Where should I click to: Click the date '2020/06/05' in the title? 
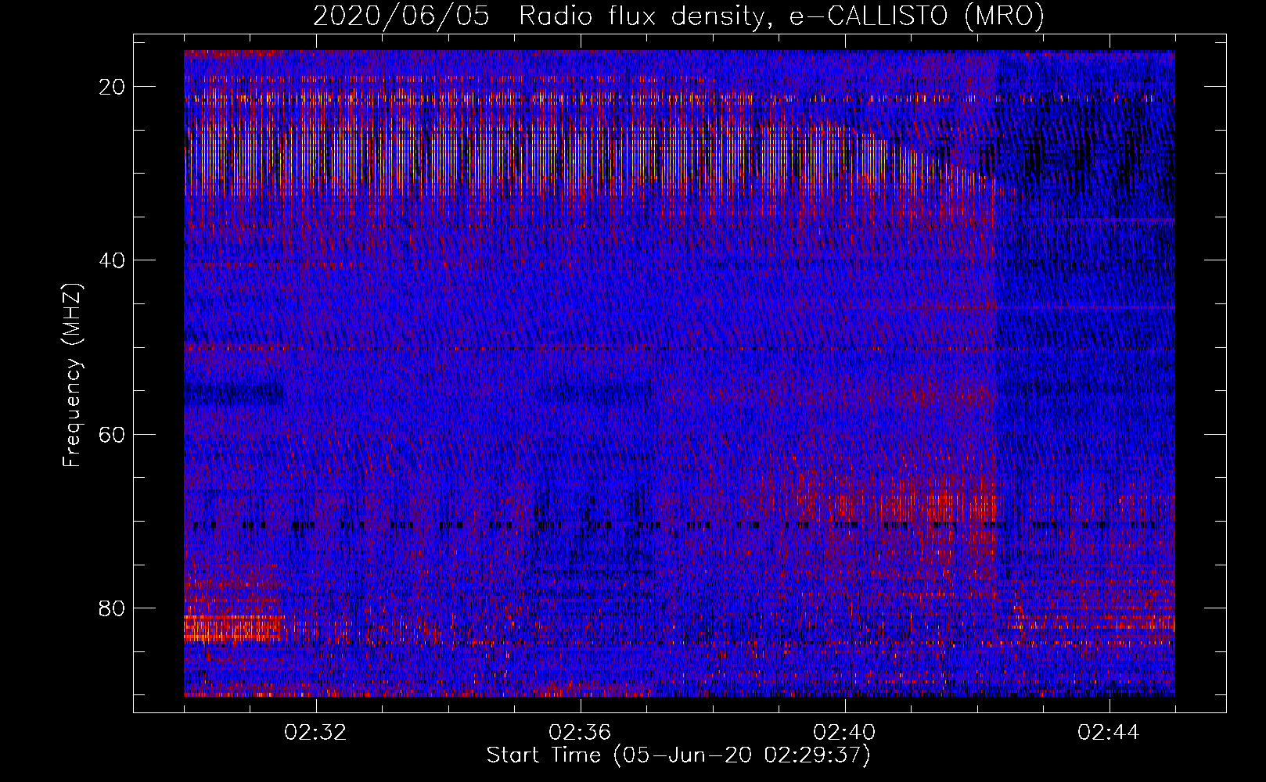click(401, 16)
